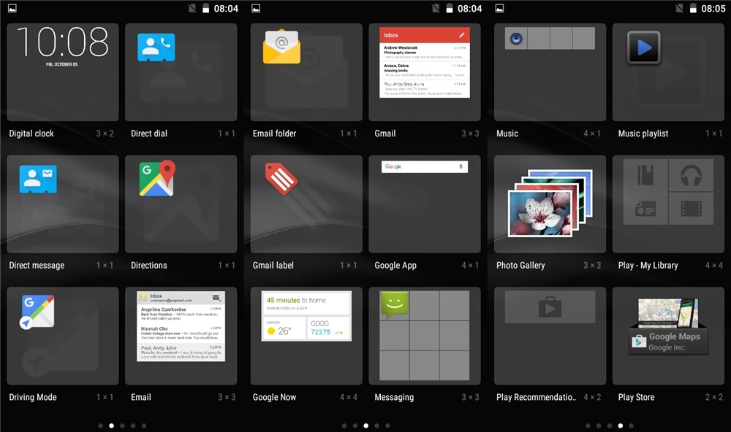The width and height of the screenshot is (731, 432).
Task: Select the Play Store Google Maps preview
Action: click(x=668, y=326)
